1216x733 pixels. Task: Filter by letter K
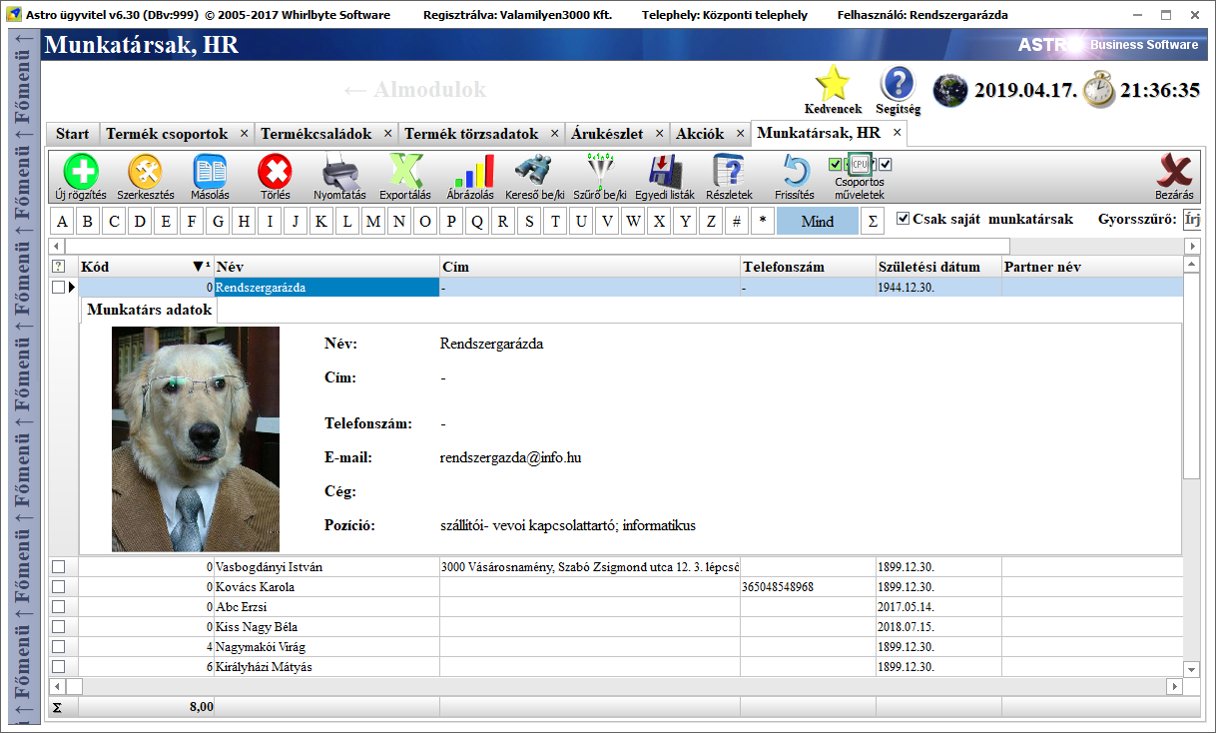[321, 222]
